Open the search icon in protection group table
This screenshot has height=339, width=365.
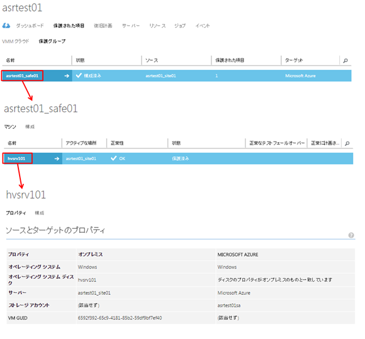coord(345,61)
